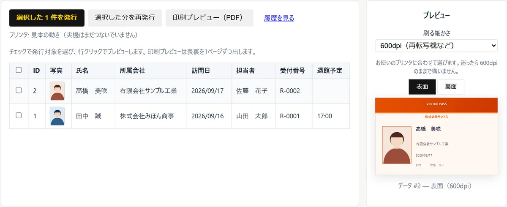The width and height of the screenshot is (507, 207).
Task: Click the 受付番号 column header
Action: pyautogui.click(x=294, y=71)
